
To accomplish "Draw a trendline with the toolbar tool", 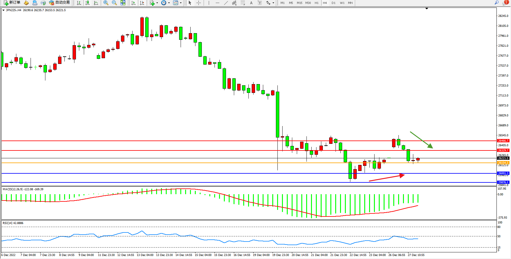I will click(x=226, y=3).
